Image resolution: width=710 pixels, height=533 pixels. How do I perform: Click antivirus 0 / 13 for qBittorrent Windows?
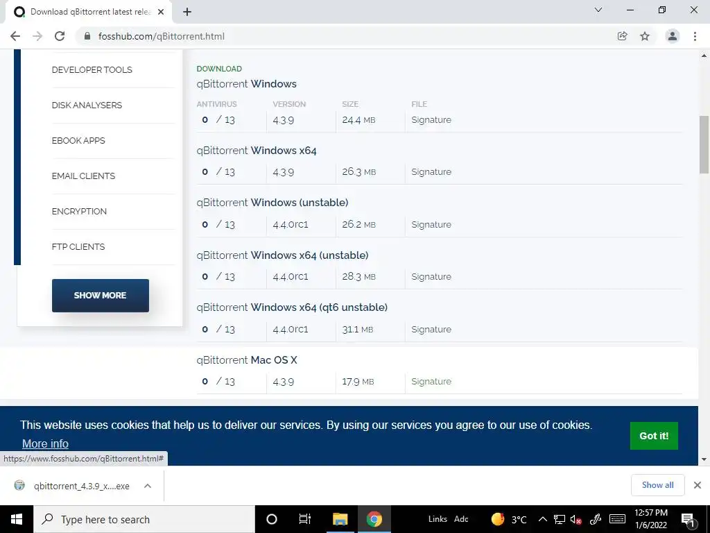pyautogui.click(x=218, y=120)
